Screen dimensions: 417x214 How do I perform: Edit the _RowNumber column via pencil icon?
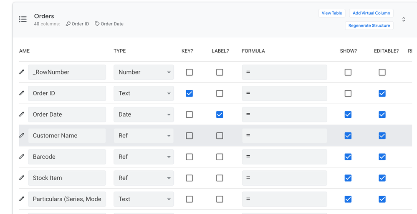pos(22,72)
